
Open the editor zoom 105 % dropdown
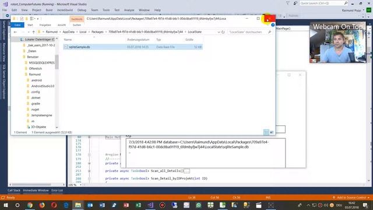(80, 185)
